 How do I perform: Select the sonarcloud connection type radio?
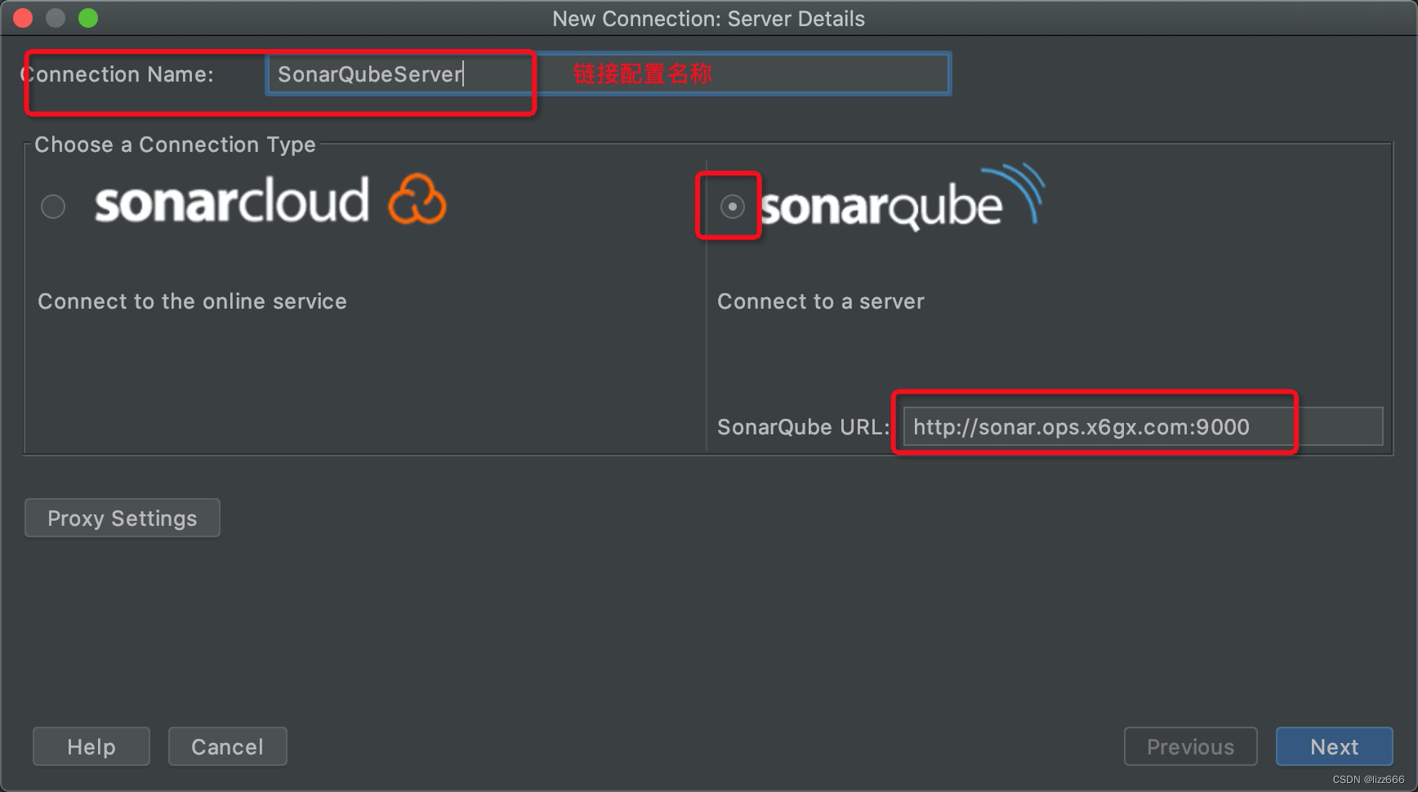pyautogui.click(x=52, y=207)
